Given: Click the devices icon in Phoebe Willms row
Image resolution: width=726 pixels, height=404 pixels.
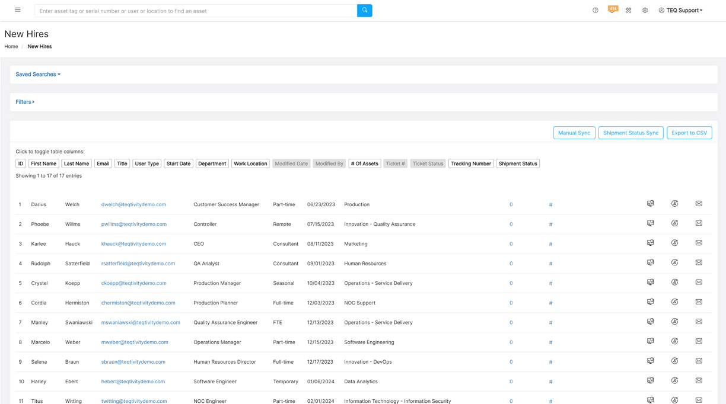Looking at the screenshot, I should pos(651,223).
